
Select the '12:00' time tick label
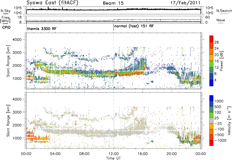click(113, 154)
